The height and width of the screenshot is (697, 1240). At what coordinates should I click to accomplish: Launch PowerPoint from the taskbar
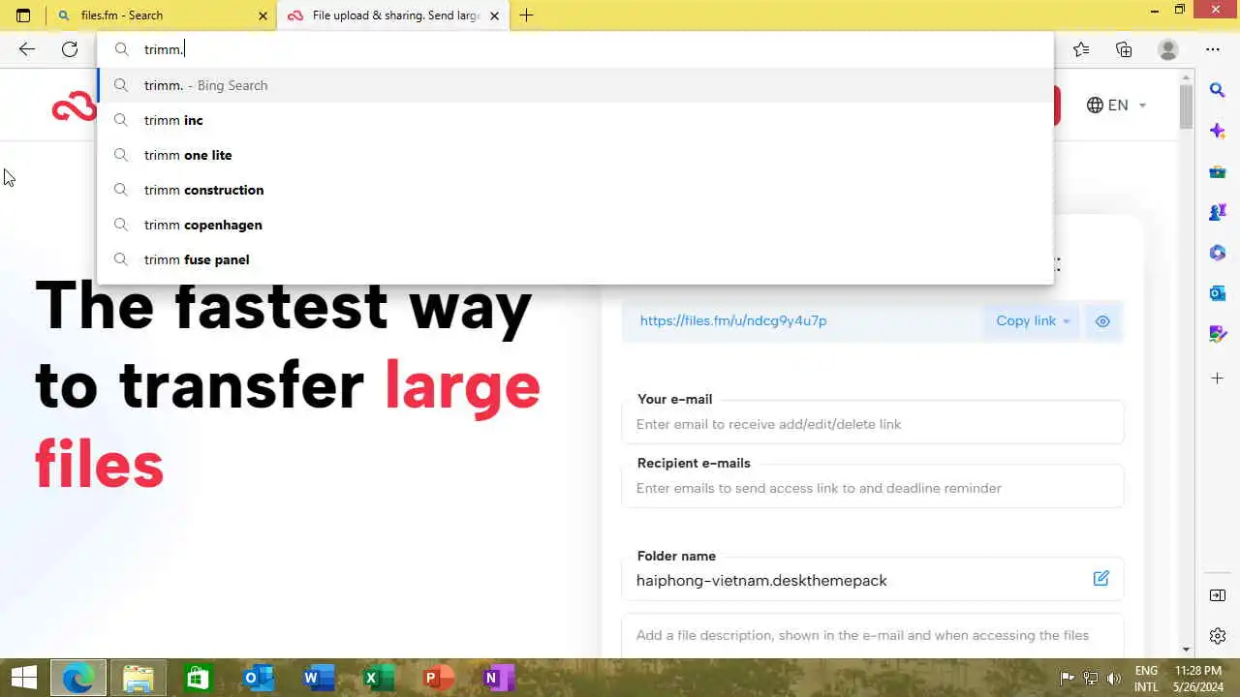[439, 678]
